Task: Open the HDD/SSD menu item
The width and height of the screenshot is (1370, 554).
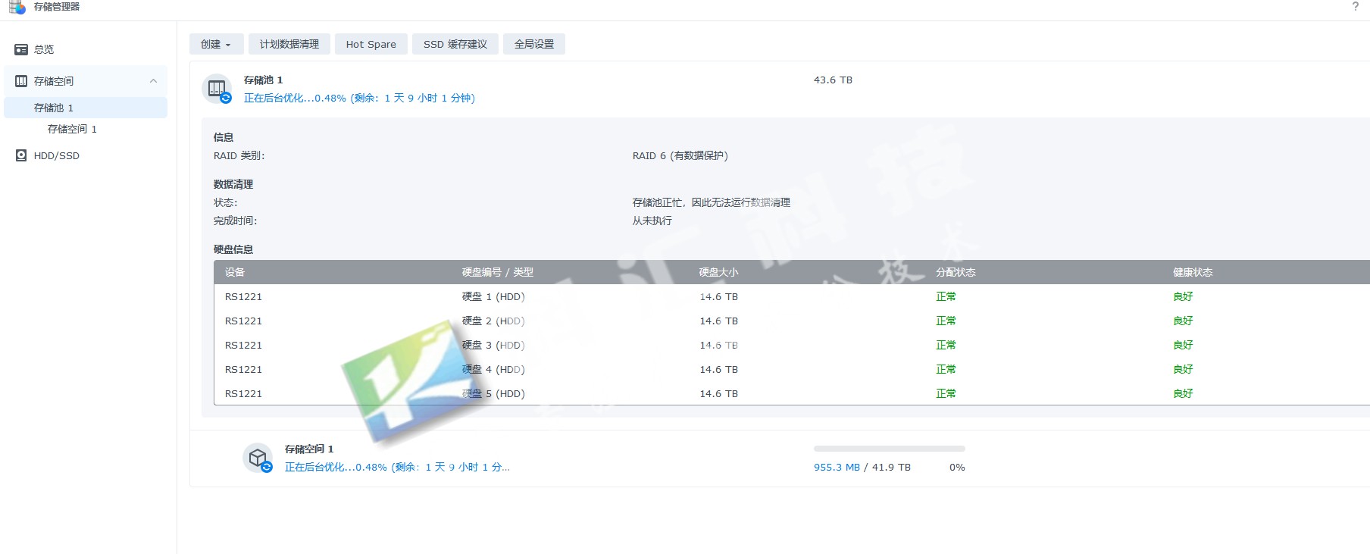Action: point(57,155)
